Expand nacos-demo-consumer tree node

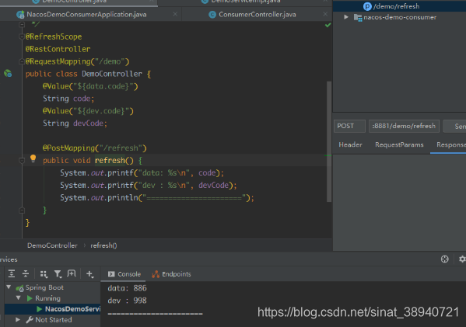coord(346,17)
